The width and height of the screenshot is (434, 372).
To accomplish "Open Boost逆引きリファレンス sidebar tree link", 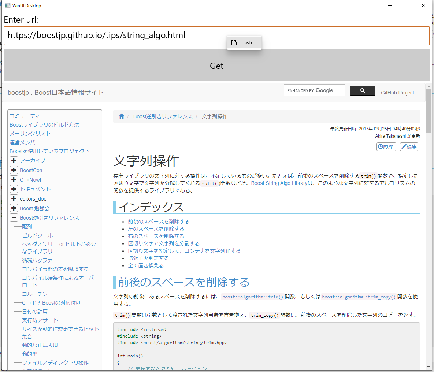I will (x=49, y=218).
